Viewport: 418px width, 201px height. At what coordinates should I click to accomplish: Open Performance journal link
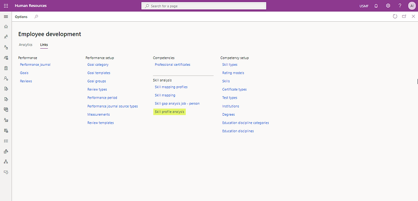click(35, 64)
